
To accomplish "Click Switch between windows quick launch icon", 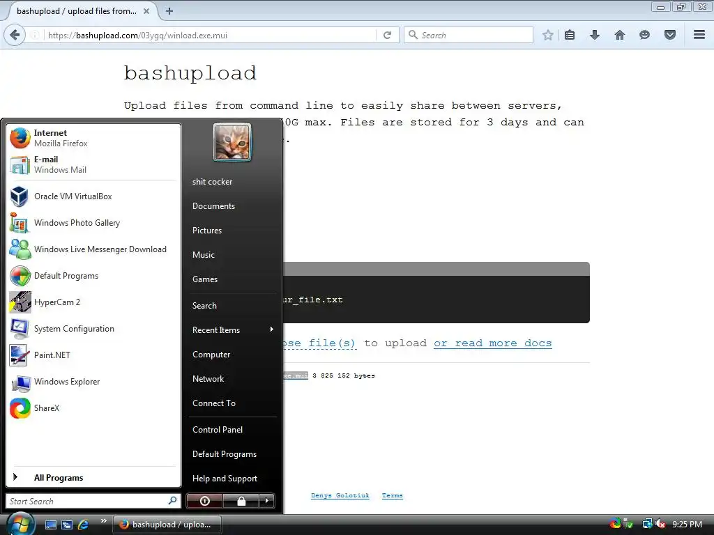I will (67, 525).
